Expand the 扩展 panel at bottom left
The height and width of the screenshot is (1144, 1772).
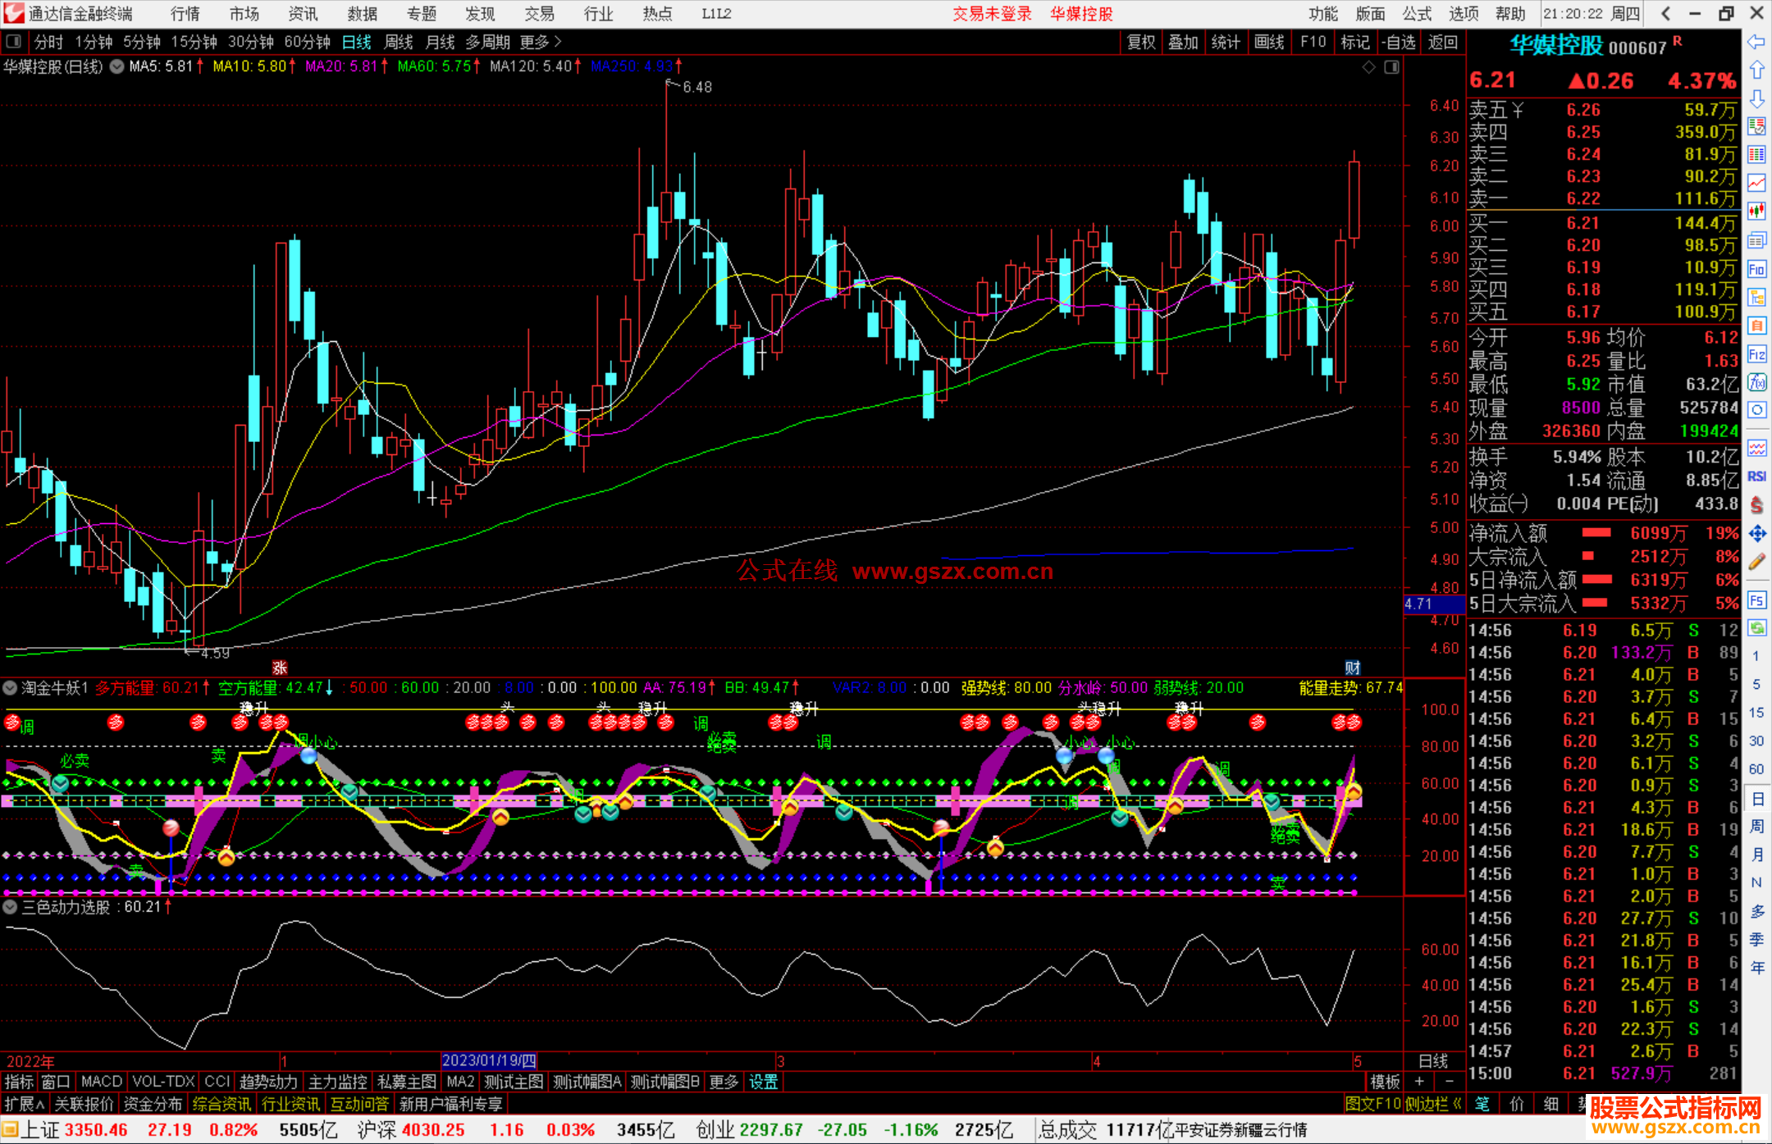24,1104
